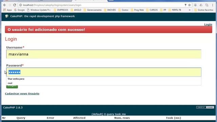The width and height of the screenshot is (217, 122).
Task: Open the Gerenciamento bookmark folder
Action: pos(93,10)
